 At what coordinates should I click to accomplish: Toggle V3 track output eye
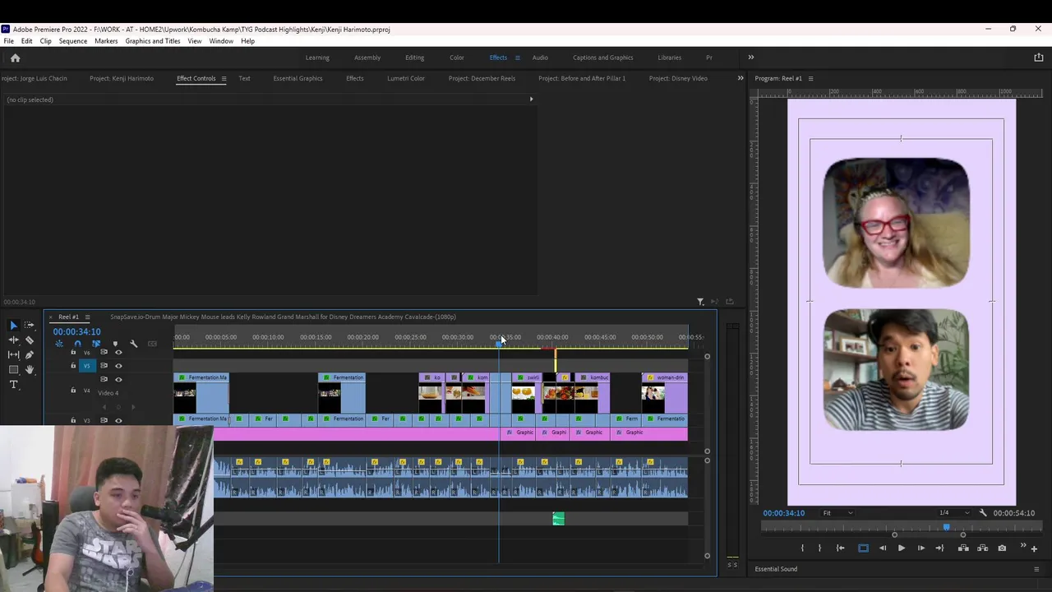[118, 420]
